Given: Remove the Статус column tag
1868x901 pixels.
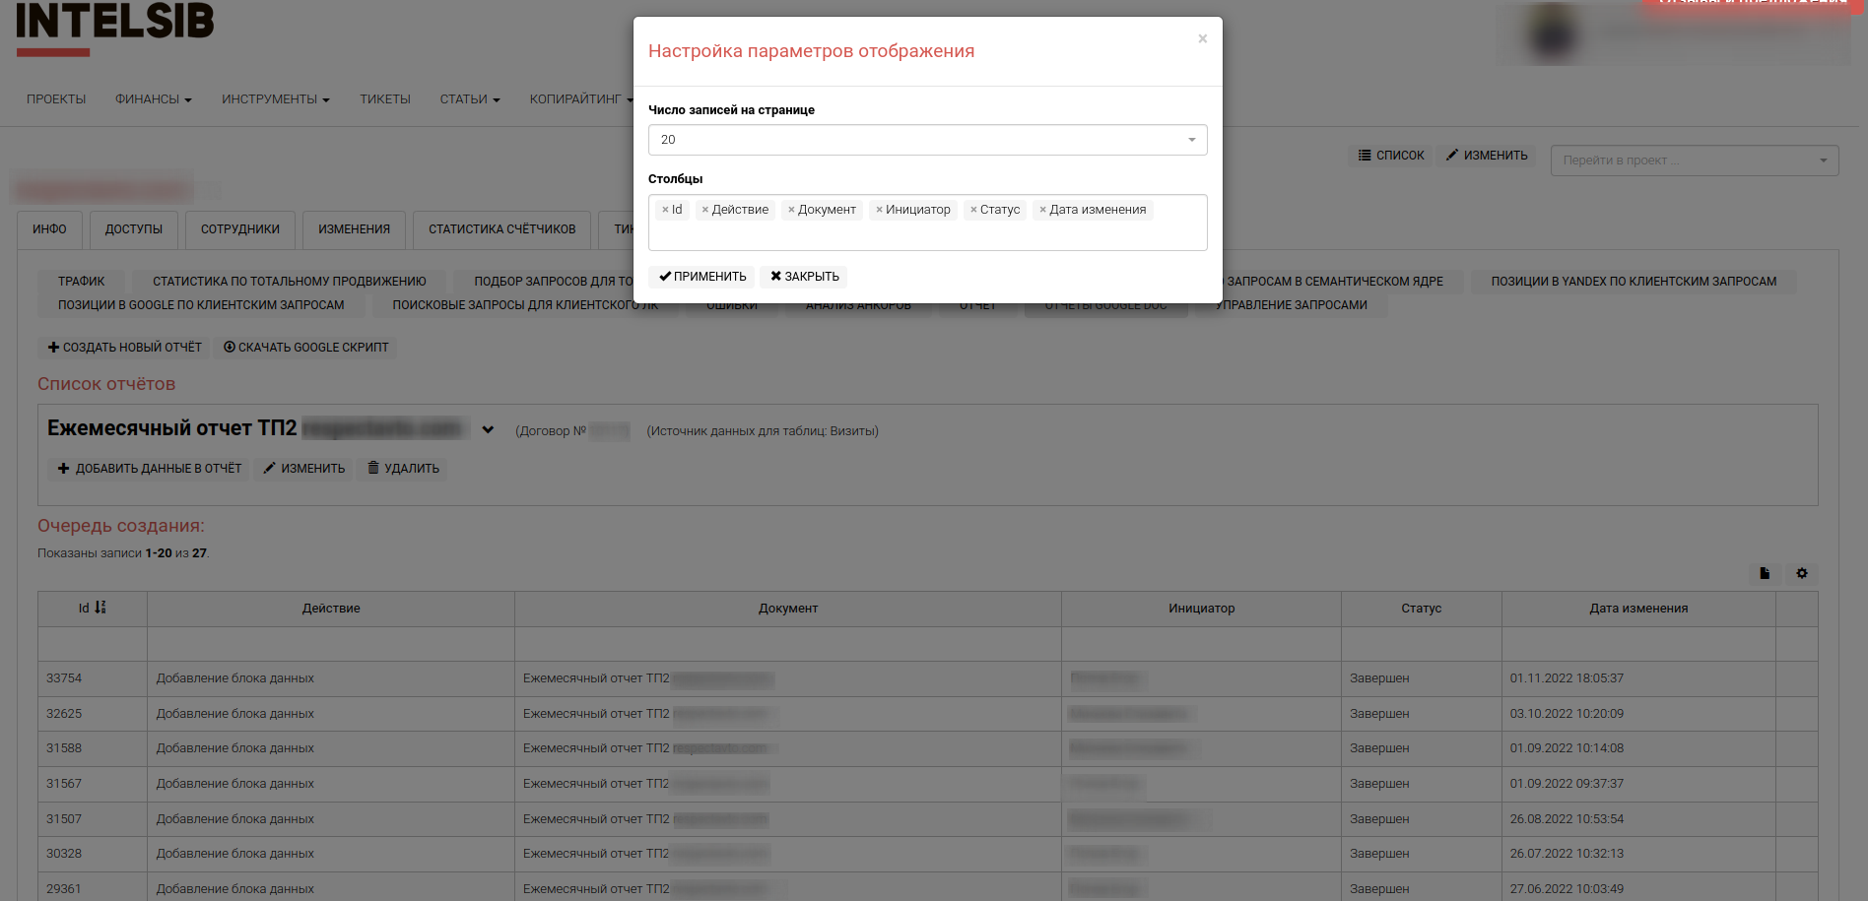Looking at the screenshot, I should 973,210.
